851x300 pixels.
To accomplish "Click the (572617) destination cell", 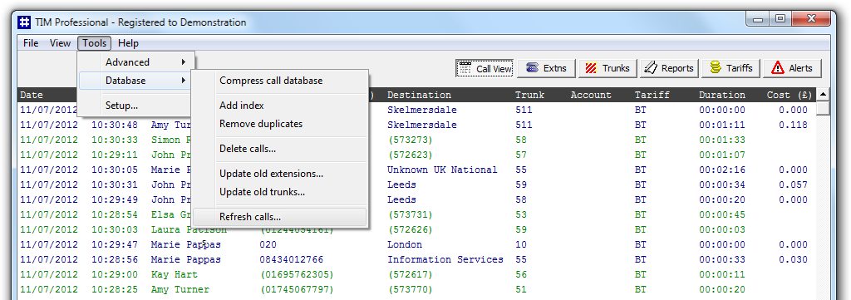I will (411, 274).
